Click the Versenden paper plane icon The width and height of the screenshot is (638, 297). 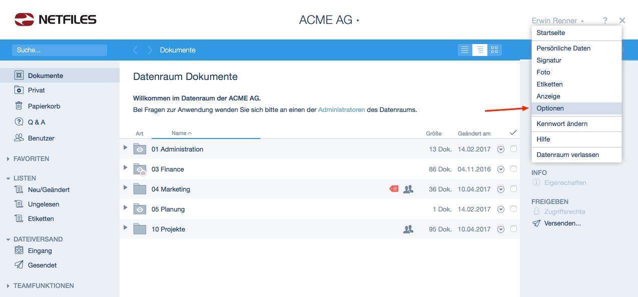[536, 223]
